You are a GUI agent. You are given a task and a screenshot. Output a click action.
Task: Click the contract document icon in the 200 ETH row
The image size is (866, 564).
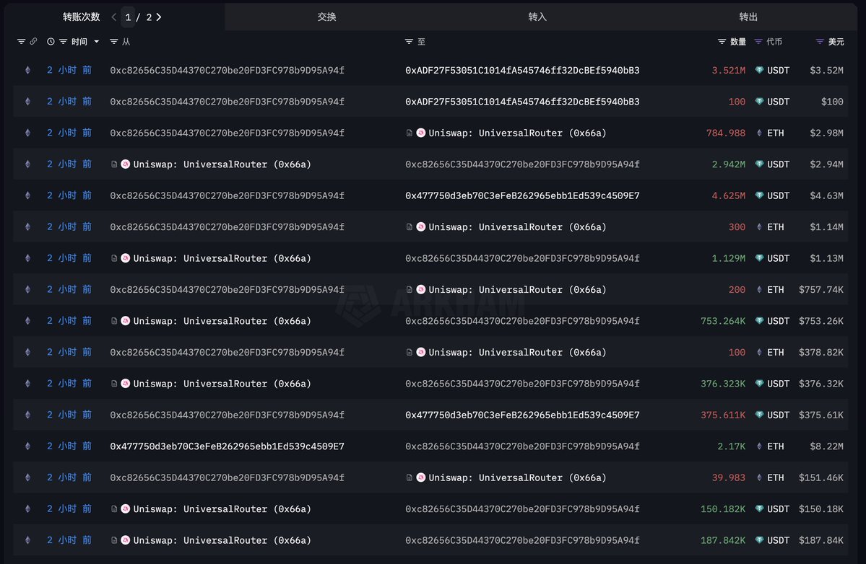pyautogui.click(x=409, y=289)
